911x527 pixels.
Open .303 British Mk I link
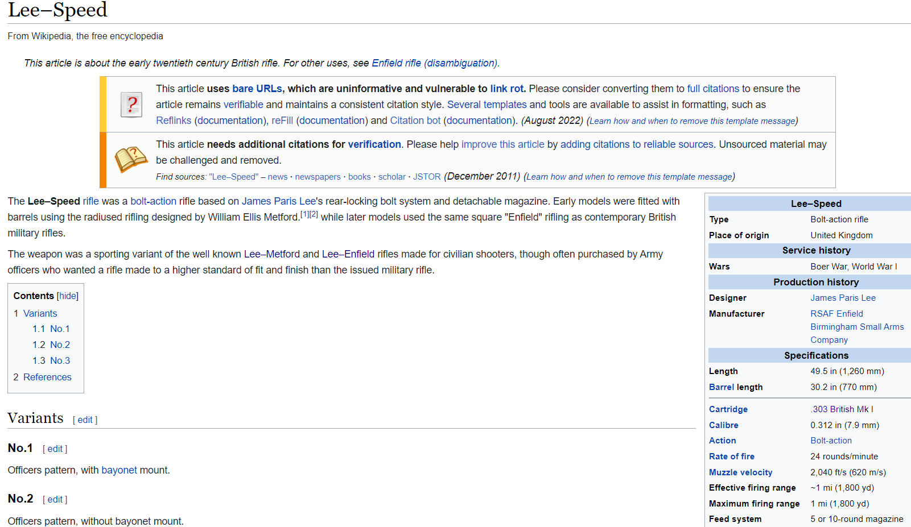(842, 409)
